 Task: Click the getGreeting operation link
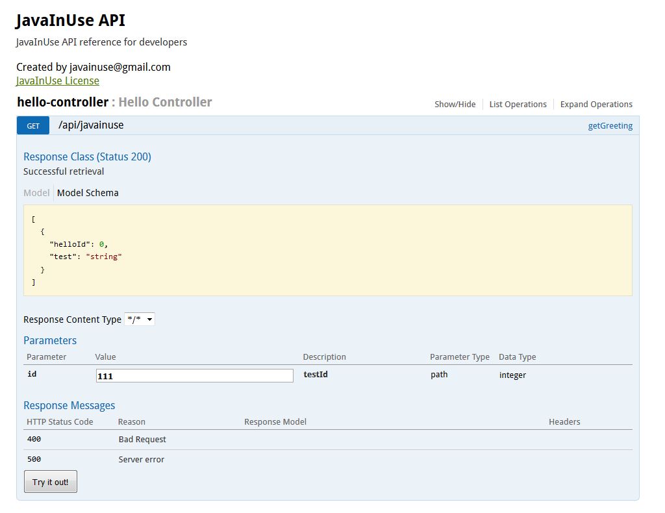click(x=610, y=125)
